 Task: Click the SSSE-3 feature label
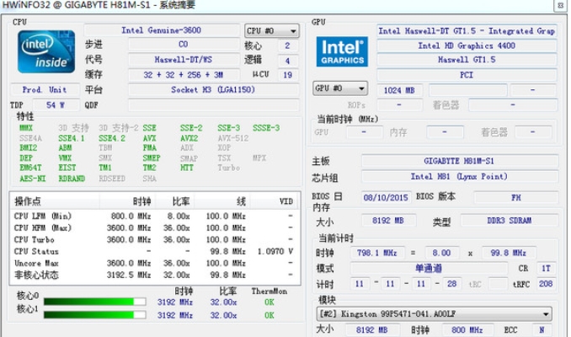tap(266, 128)
